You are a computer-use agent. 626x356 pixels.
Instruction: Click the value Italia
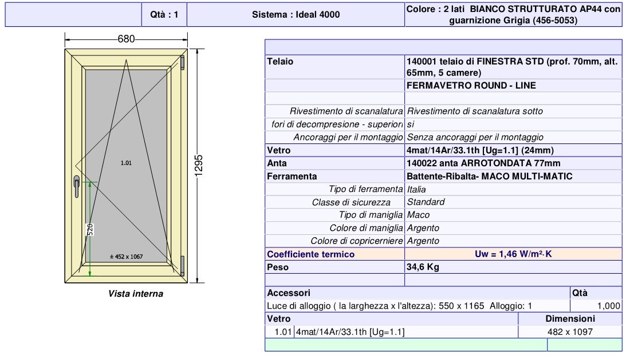click(416, 190)
